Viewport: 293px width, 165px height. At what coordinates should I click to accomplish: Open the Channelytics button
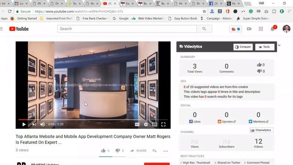[261, 130]
